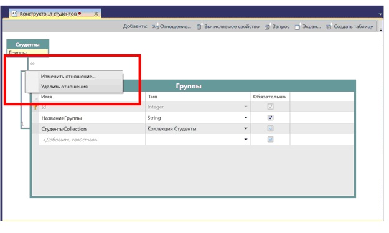Open type dropdown in Добавить свойство row
The height and width of the screenshot is (233, 389).
point(246,140)
